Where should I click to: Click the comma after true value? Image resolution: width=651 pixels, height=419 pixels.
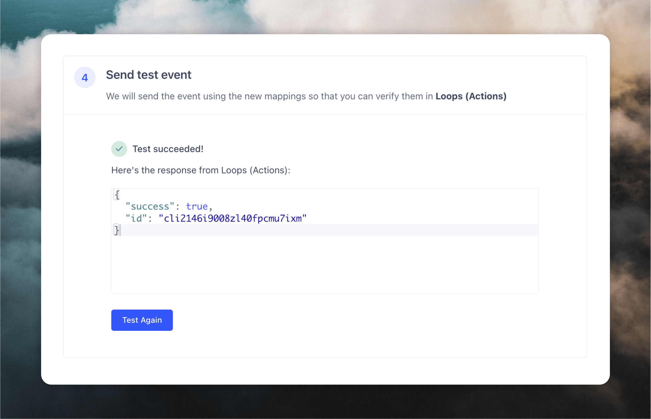[x=211, y=207]
